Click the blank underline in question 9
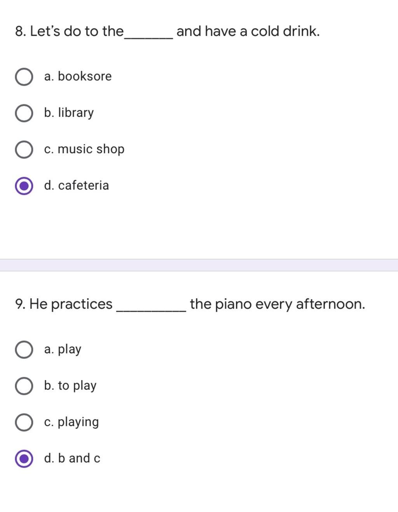398x512 pixels. (x=151, y=310)
